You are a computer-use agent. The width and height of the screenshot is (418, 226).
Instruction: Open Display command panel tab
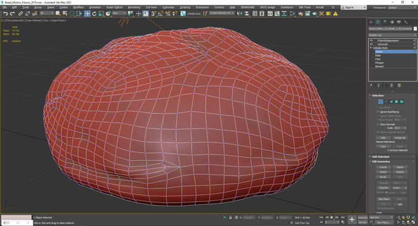pos(398,22)
